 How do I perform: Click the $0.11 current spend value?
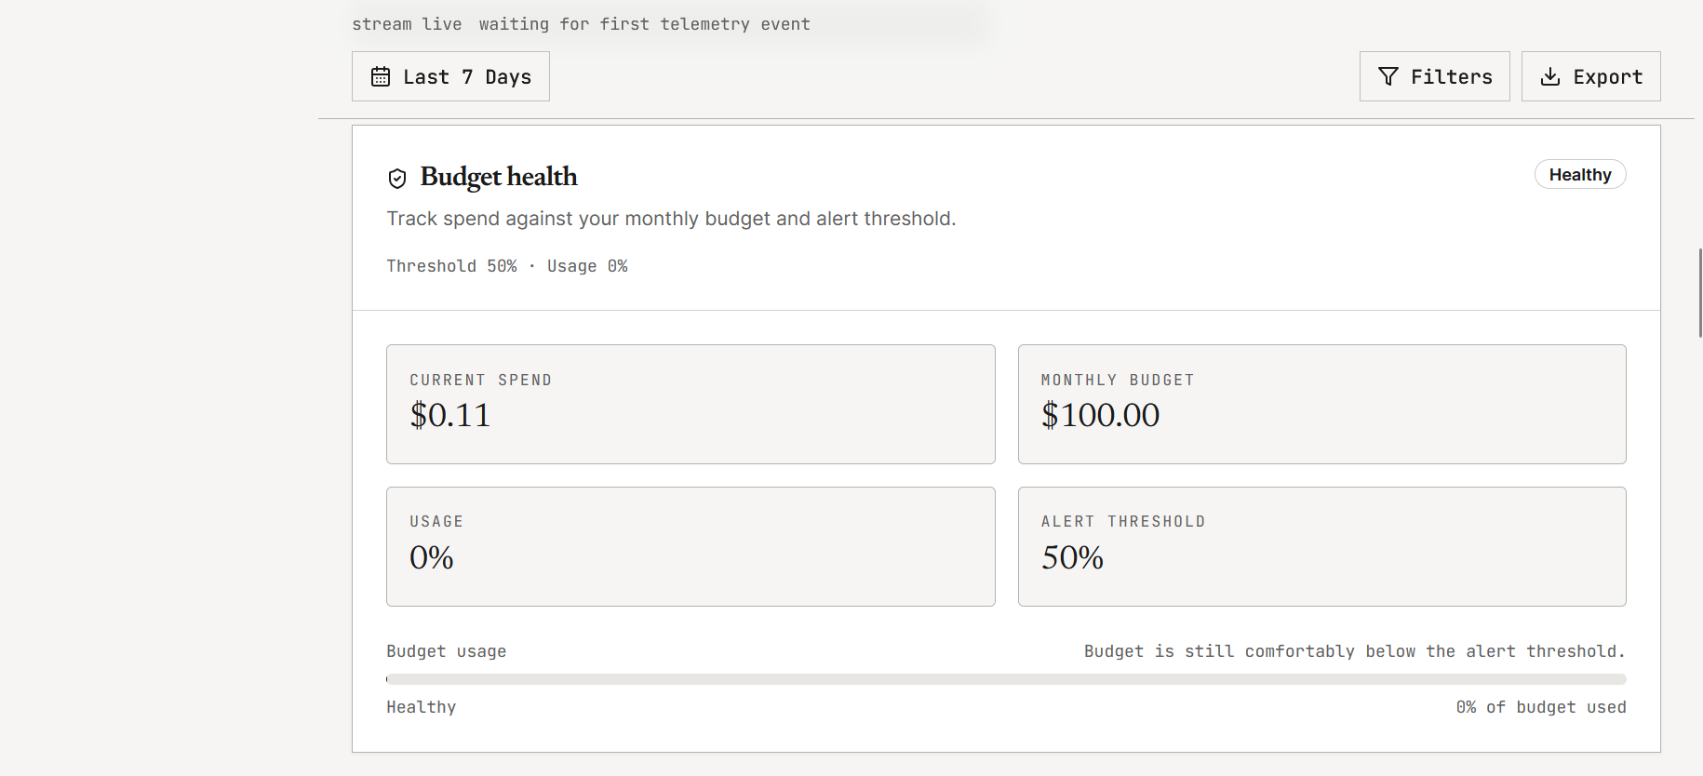click(449, 415)
